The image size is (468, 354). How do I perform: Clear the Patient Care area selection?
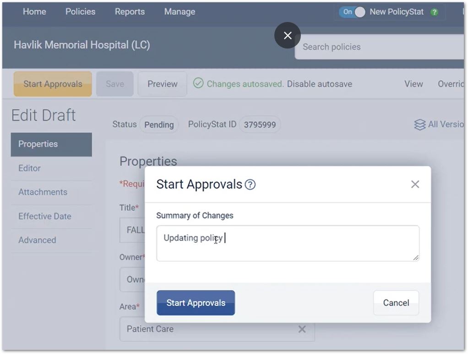302,329
